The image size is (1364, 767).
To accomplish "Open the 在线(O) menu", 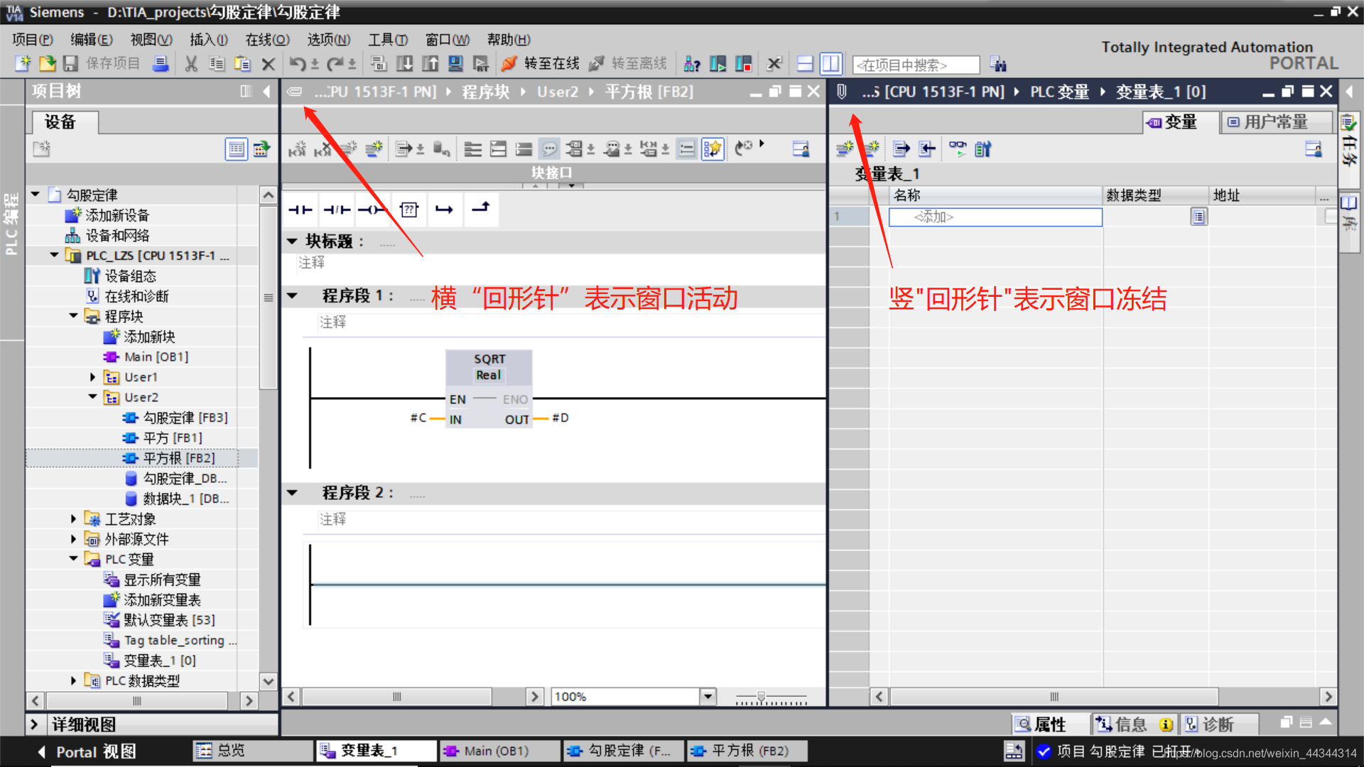I will tap(267, 40).
